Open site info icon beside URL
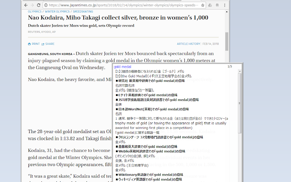Viewport: 291px width, 182px height. (x=46, y=5)
